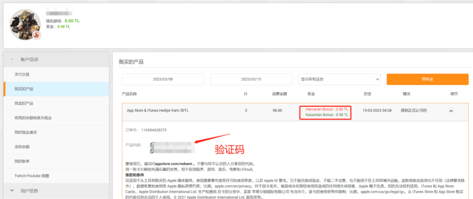Collapse order details with chevron icon
The width and height of the screenshot is (473, 199).
(x=451, y=111)
